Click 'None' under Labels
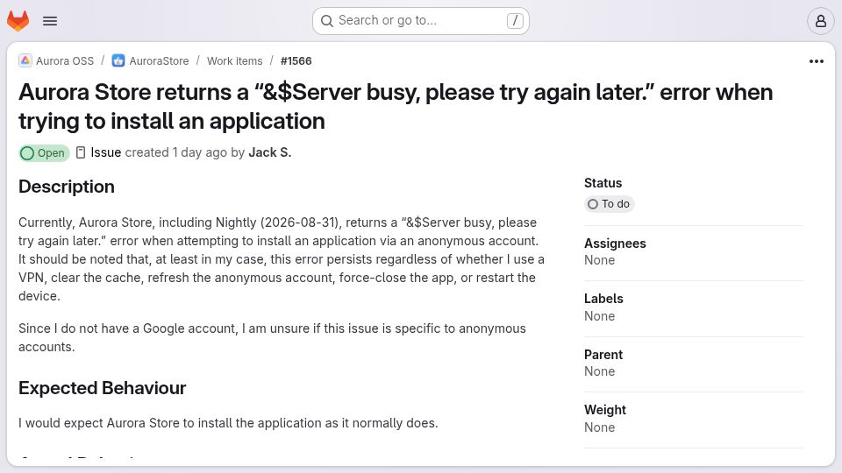This screenshot has width=842, height=473. coord(599,316)
